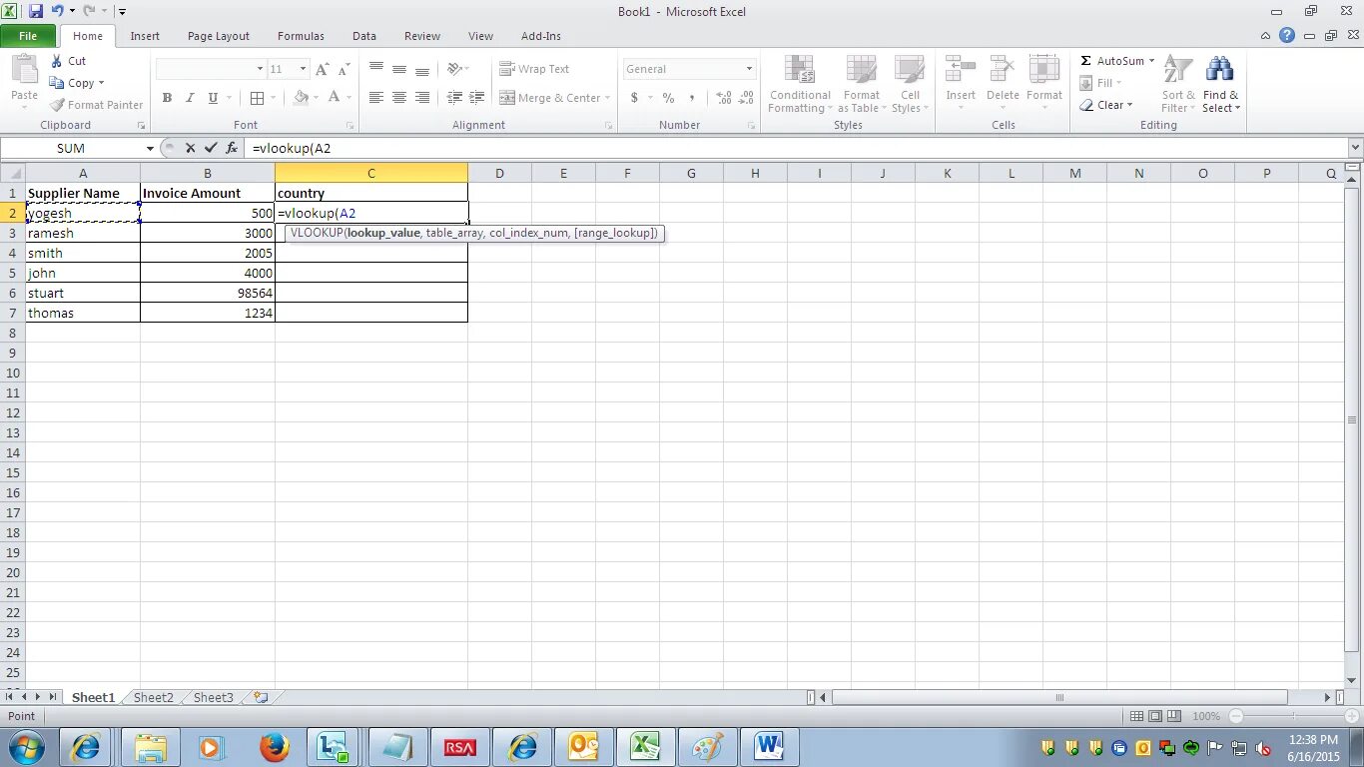
Task: Toggle Bold formatting
Action: point(167,98)
